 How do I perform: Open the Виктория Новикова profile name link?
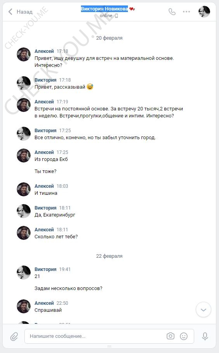click(x=104, y=9)
